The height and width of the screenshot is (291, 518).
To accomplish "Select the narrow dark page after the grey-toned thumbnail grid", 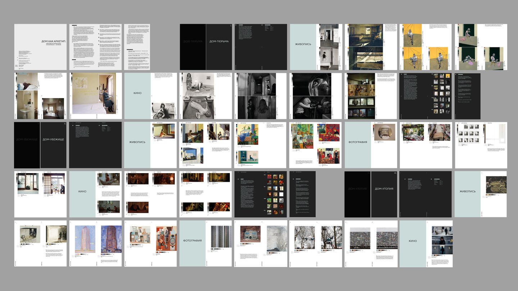I will click(x=468, y=96).
